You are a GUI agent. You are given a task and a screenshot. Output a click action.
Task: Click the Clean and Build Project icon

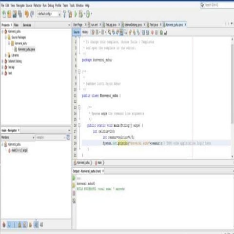tap(70, 14)
